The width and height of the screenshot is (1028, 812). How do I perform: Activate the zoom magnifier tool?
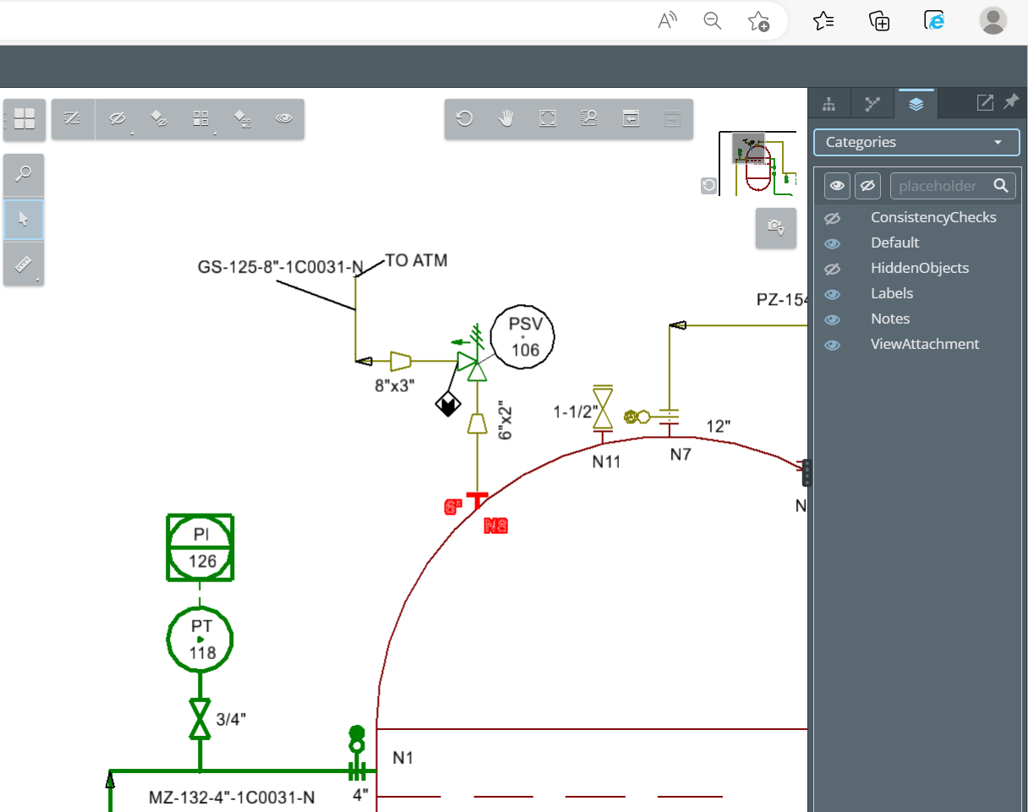[24, 175]
